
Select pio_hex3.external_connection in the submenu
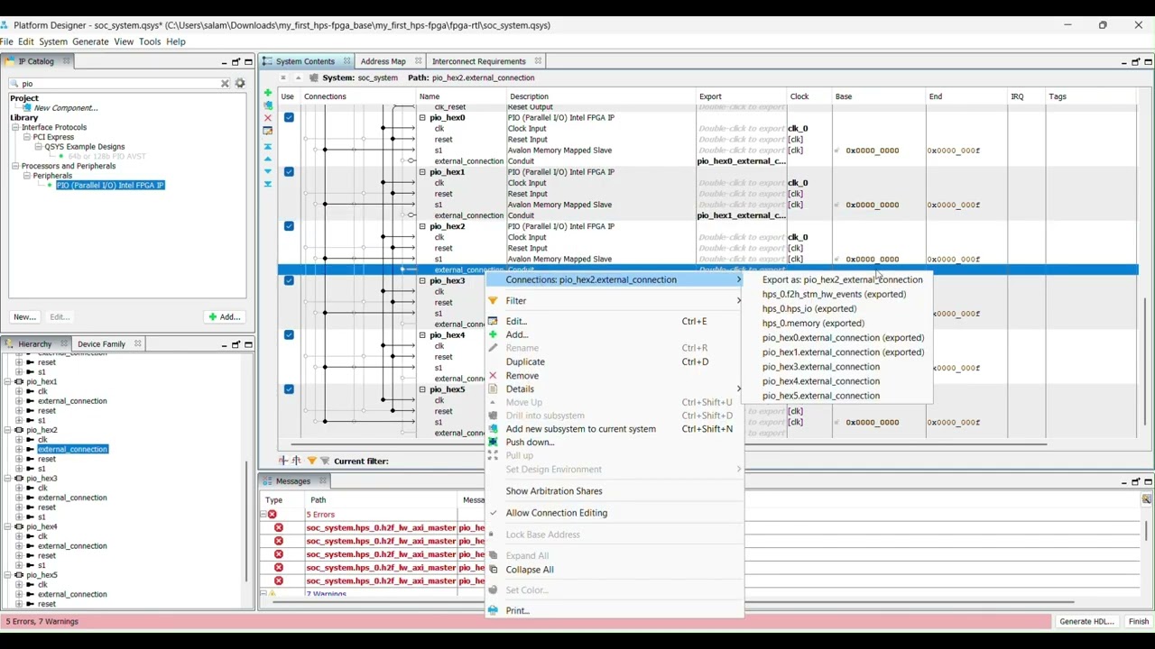click(820, 367)
